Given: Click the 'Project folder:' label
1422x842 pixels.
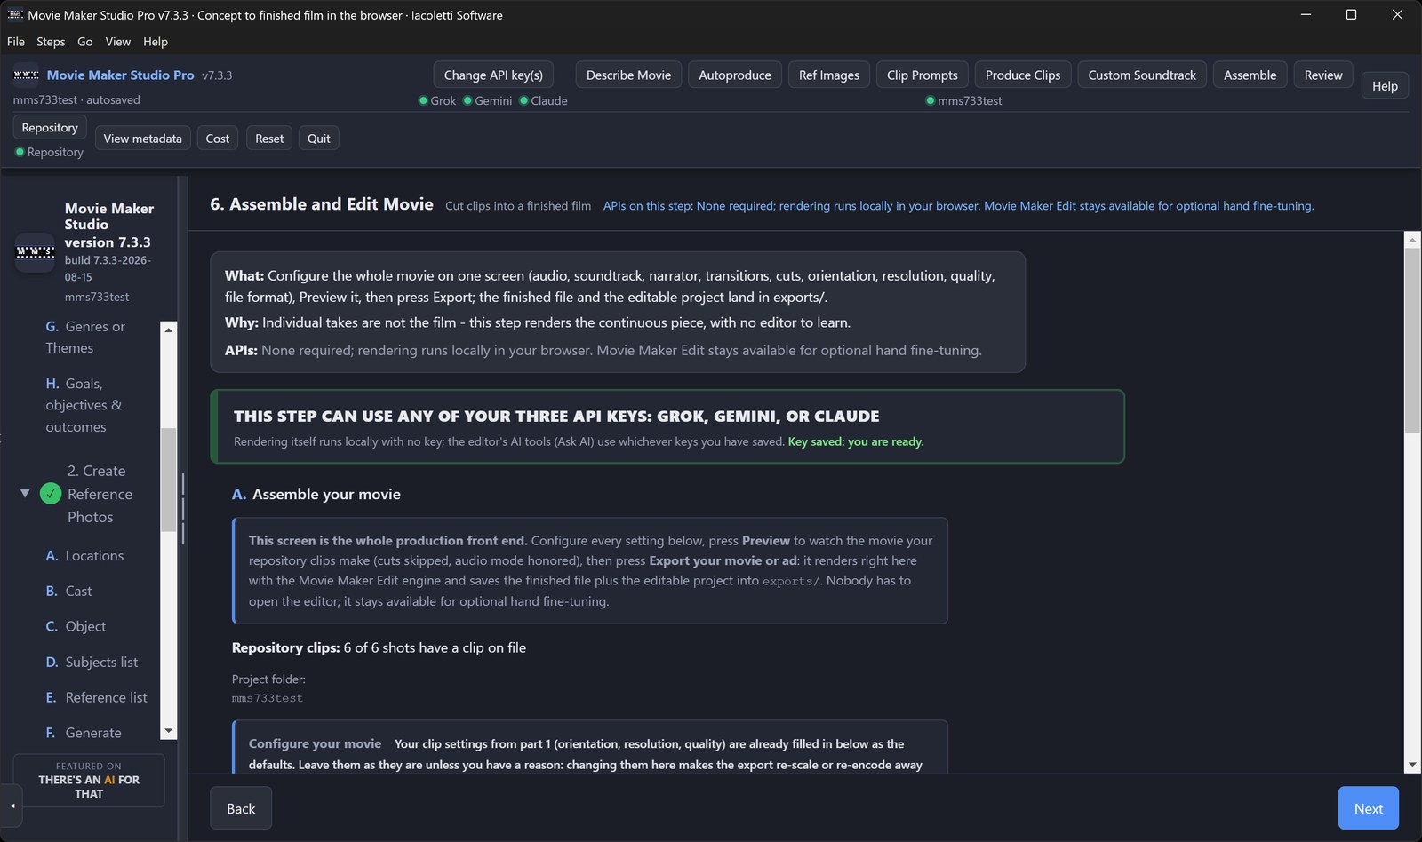Looking at the screenshot, I should click(268, 679).
